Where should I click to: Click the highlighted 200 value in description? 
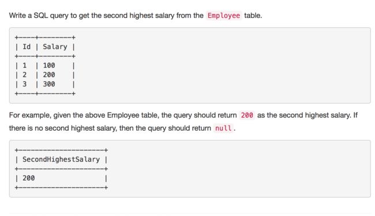pyautogui.click(x=247, y=115)
